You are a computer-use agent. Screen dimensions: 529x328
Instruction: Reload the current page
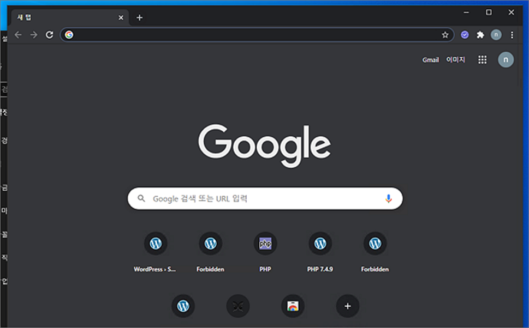point(50,35)
